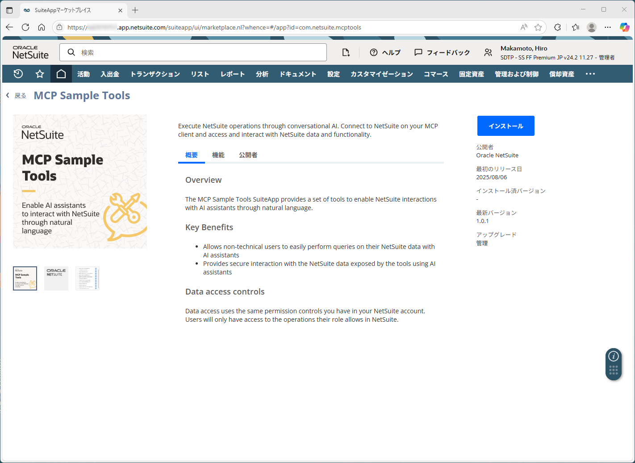
Task: View site information padlock icon
Action: 59,27
